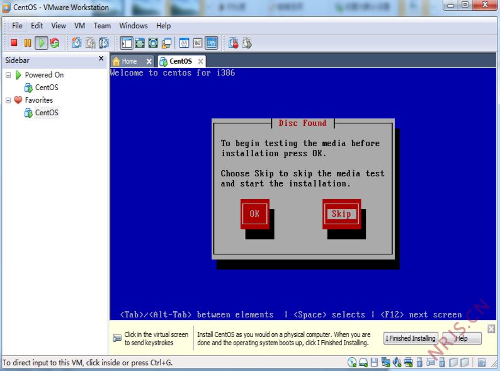Click the Record movie clock icon
Viewport: 500px width, 371px height.
pyautogui.click(x=234, y=43)
